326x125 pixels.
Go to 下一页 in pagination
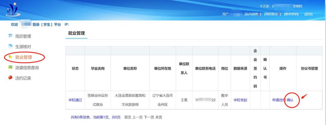point(149,117)
